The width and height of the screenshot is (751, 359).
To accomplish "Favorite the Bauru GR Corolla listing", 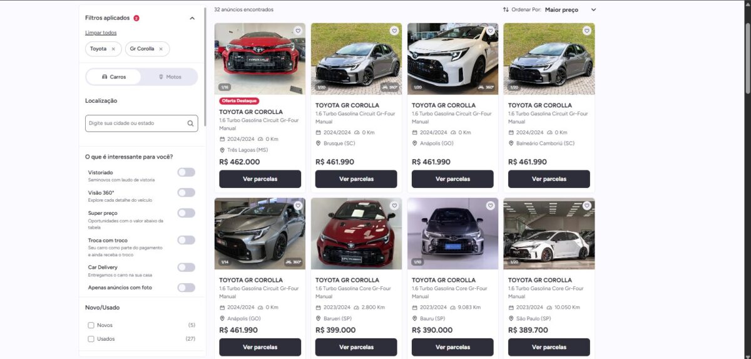I will (491, 206).
